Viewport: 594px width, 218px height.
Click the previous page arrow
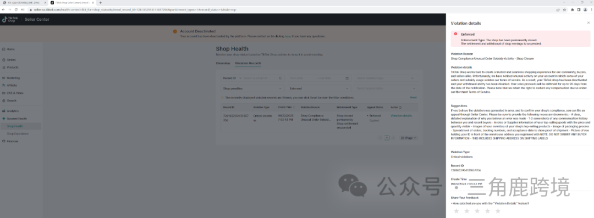381,138
